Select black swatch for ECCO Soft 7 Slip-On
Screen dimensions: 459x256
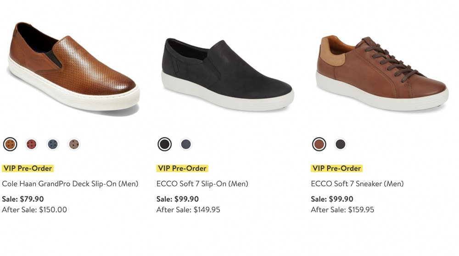click(x=164, y=144)
